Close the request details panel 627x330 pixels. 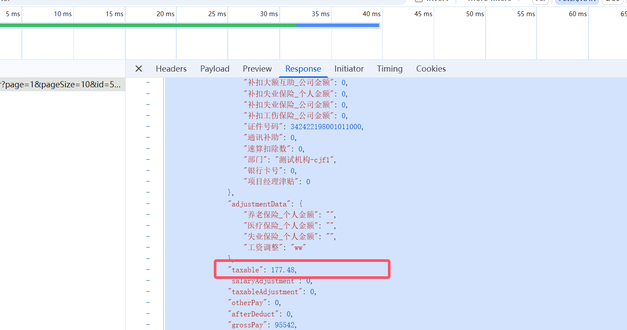[x=139, y=69]
